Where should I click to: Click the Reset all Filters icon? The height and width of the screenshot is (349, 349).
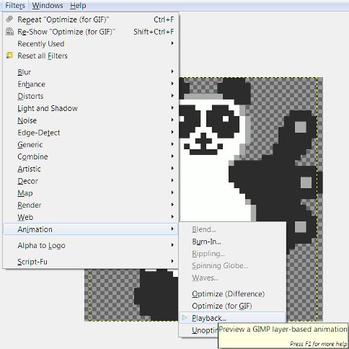(9, 56)
